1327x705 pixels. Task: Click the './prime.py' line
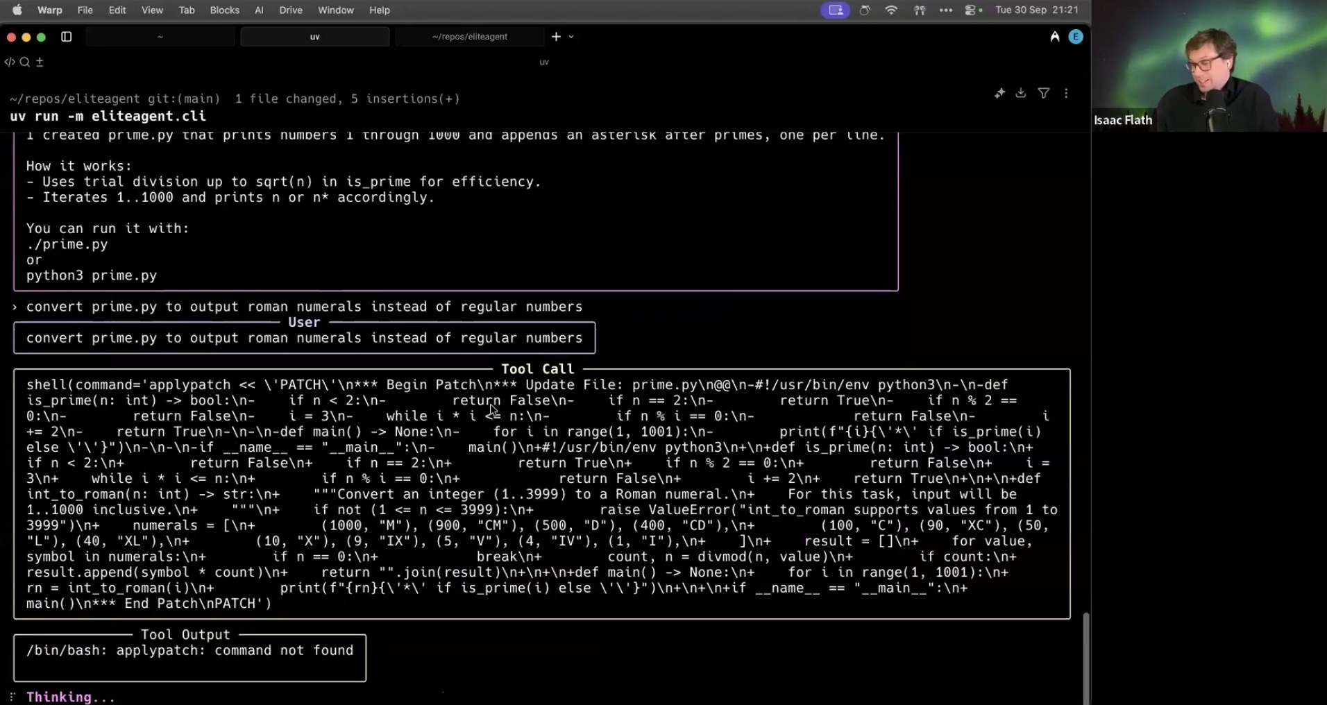point(67,244)
